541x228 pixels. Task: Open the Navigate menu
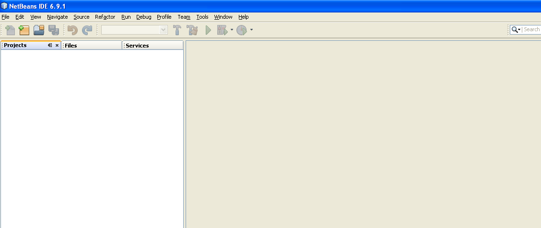pyautogui.click(x=57, y=17)
